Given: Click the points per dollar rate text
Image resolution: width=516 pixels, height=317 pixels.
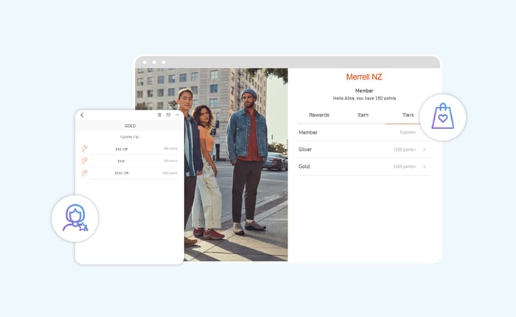Looking at the screenshot, I should click(129, 136).
